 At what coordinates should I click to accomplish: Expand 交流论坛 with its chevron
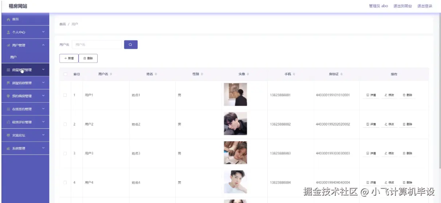click(43, 135)
